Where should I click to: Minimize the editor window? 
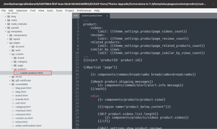click(213, 4)
